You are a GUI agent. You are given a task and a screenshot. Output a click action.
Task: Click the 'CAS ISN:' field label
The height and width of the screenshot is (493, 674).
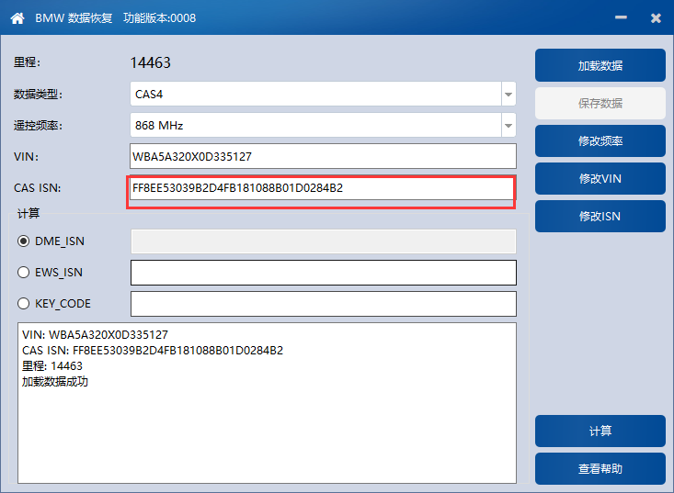(x=38, y=188)
